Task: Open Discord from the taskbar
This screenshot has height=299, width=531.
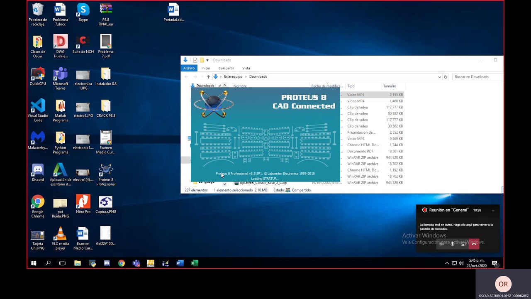Action: [x=107, y=263]
